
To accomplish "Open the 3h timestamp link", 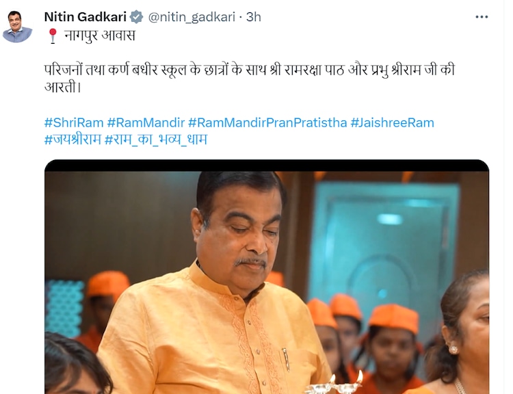I will point(254,17).
